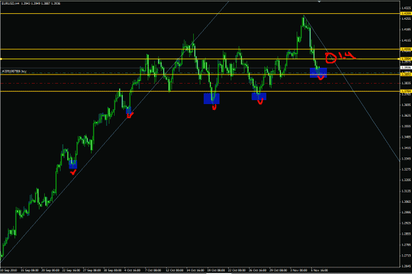Screen dimensions: 412x274
Task: Select the blue rectangle at the 5 Nov low
Action: coord(318,72)
